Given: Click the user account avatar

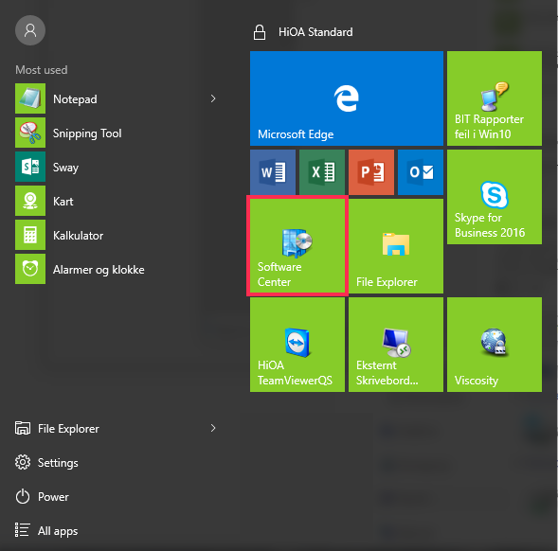Looking at the screenshot, I should click(x=30, y=30).
